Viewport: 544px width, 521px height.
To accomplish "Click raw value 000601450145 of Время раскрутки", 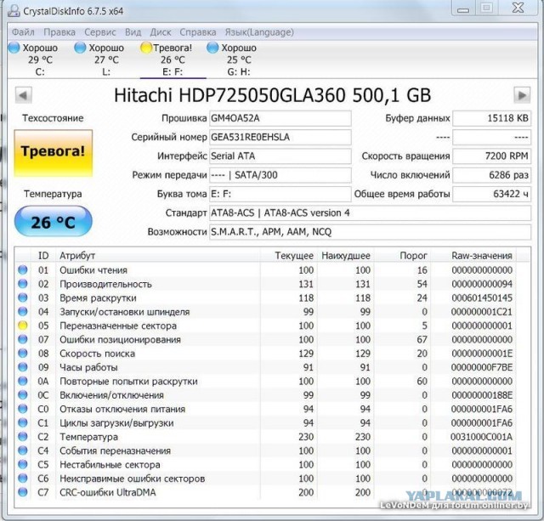I will pyautogui.click(x=482, y=298).
